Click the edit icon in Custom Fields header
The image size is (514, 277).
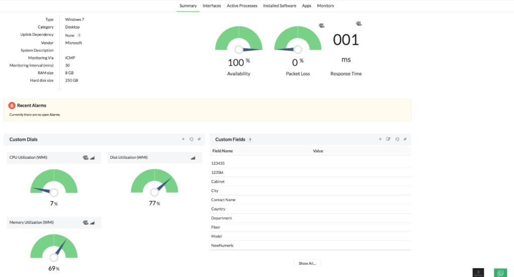(x=388, y=139)
